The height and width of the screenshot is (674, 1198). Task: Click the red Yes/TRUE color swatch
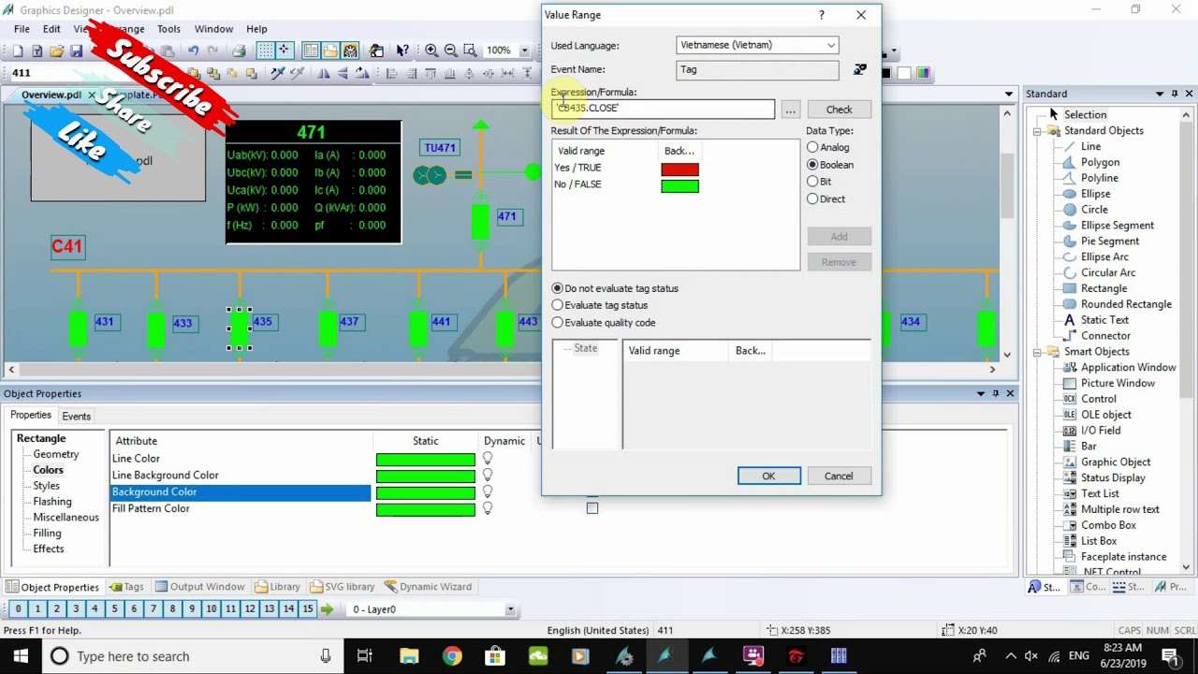point(679,169)
